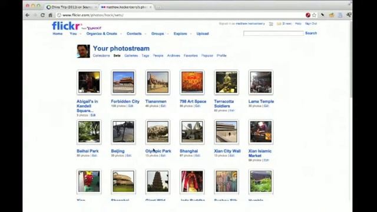377x212 pixels.
Task: Click the Shanghai set title
Action: click(188, 151)
